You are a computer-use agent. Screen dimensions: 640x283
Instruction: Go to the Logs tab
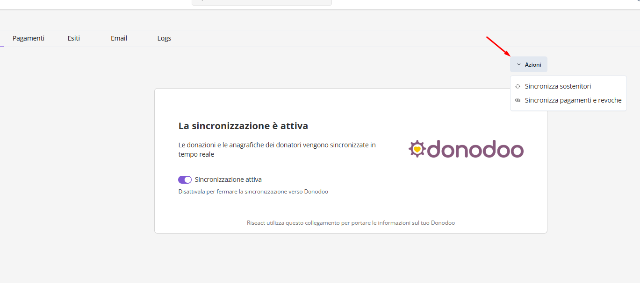click(x=164, y=38)
